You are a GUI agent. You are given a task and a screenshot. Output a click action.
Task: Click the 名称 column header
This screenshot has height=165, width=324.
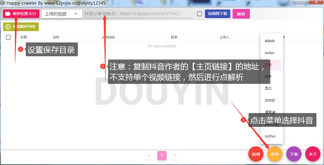tap(56, 37)
